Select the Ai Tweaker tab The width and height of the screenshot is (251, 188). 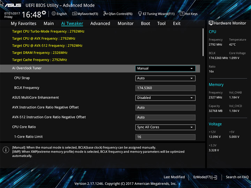(x=72, y=24)
